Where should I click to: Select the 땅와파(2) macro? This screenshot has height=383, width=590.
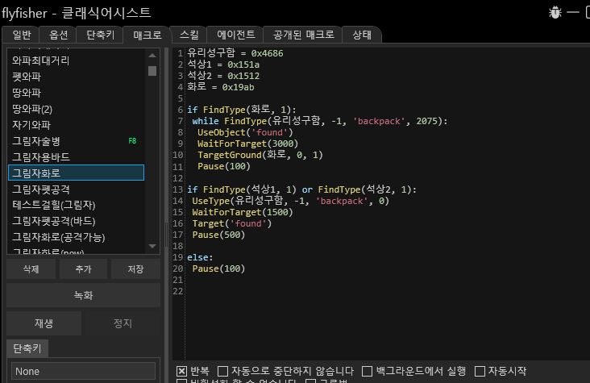click(x=76, y=109)
